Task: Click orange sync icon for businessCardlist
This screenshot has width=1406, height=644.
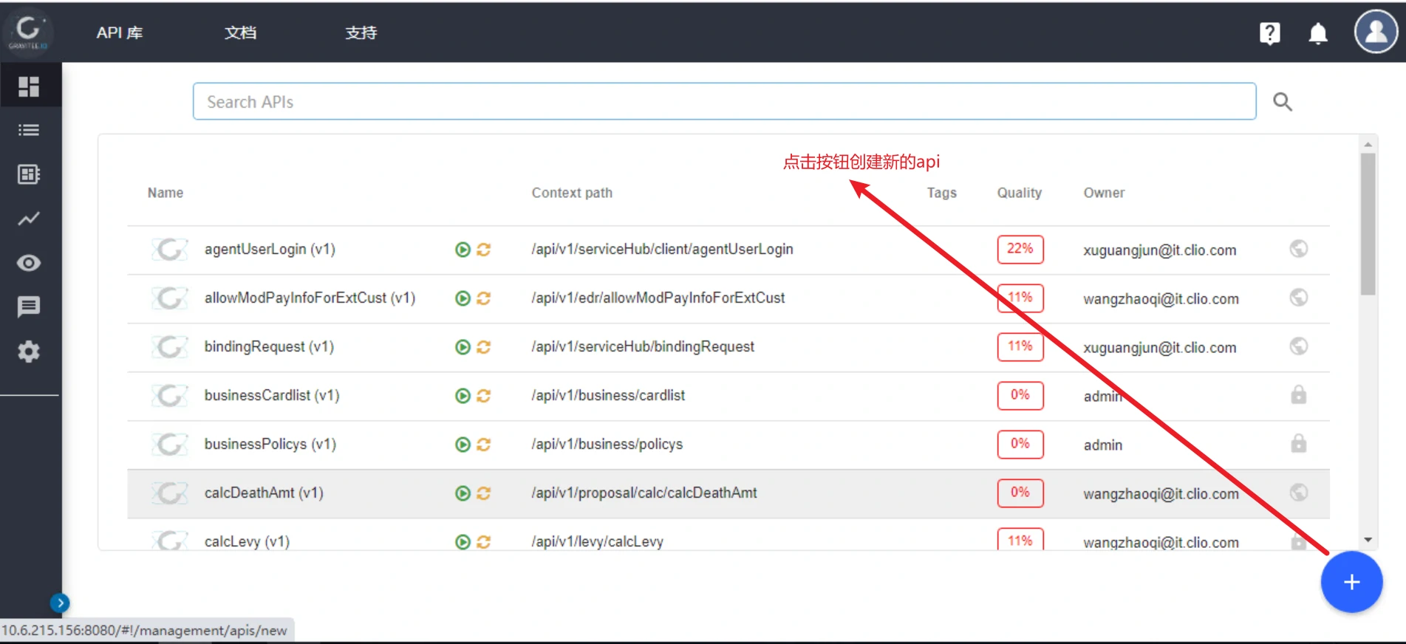Action: (484, 396)
